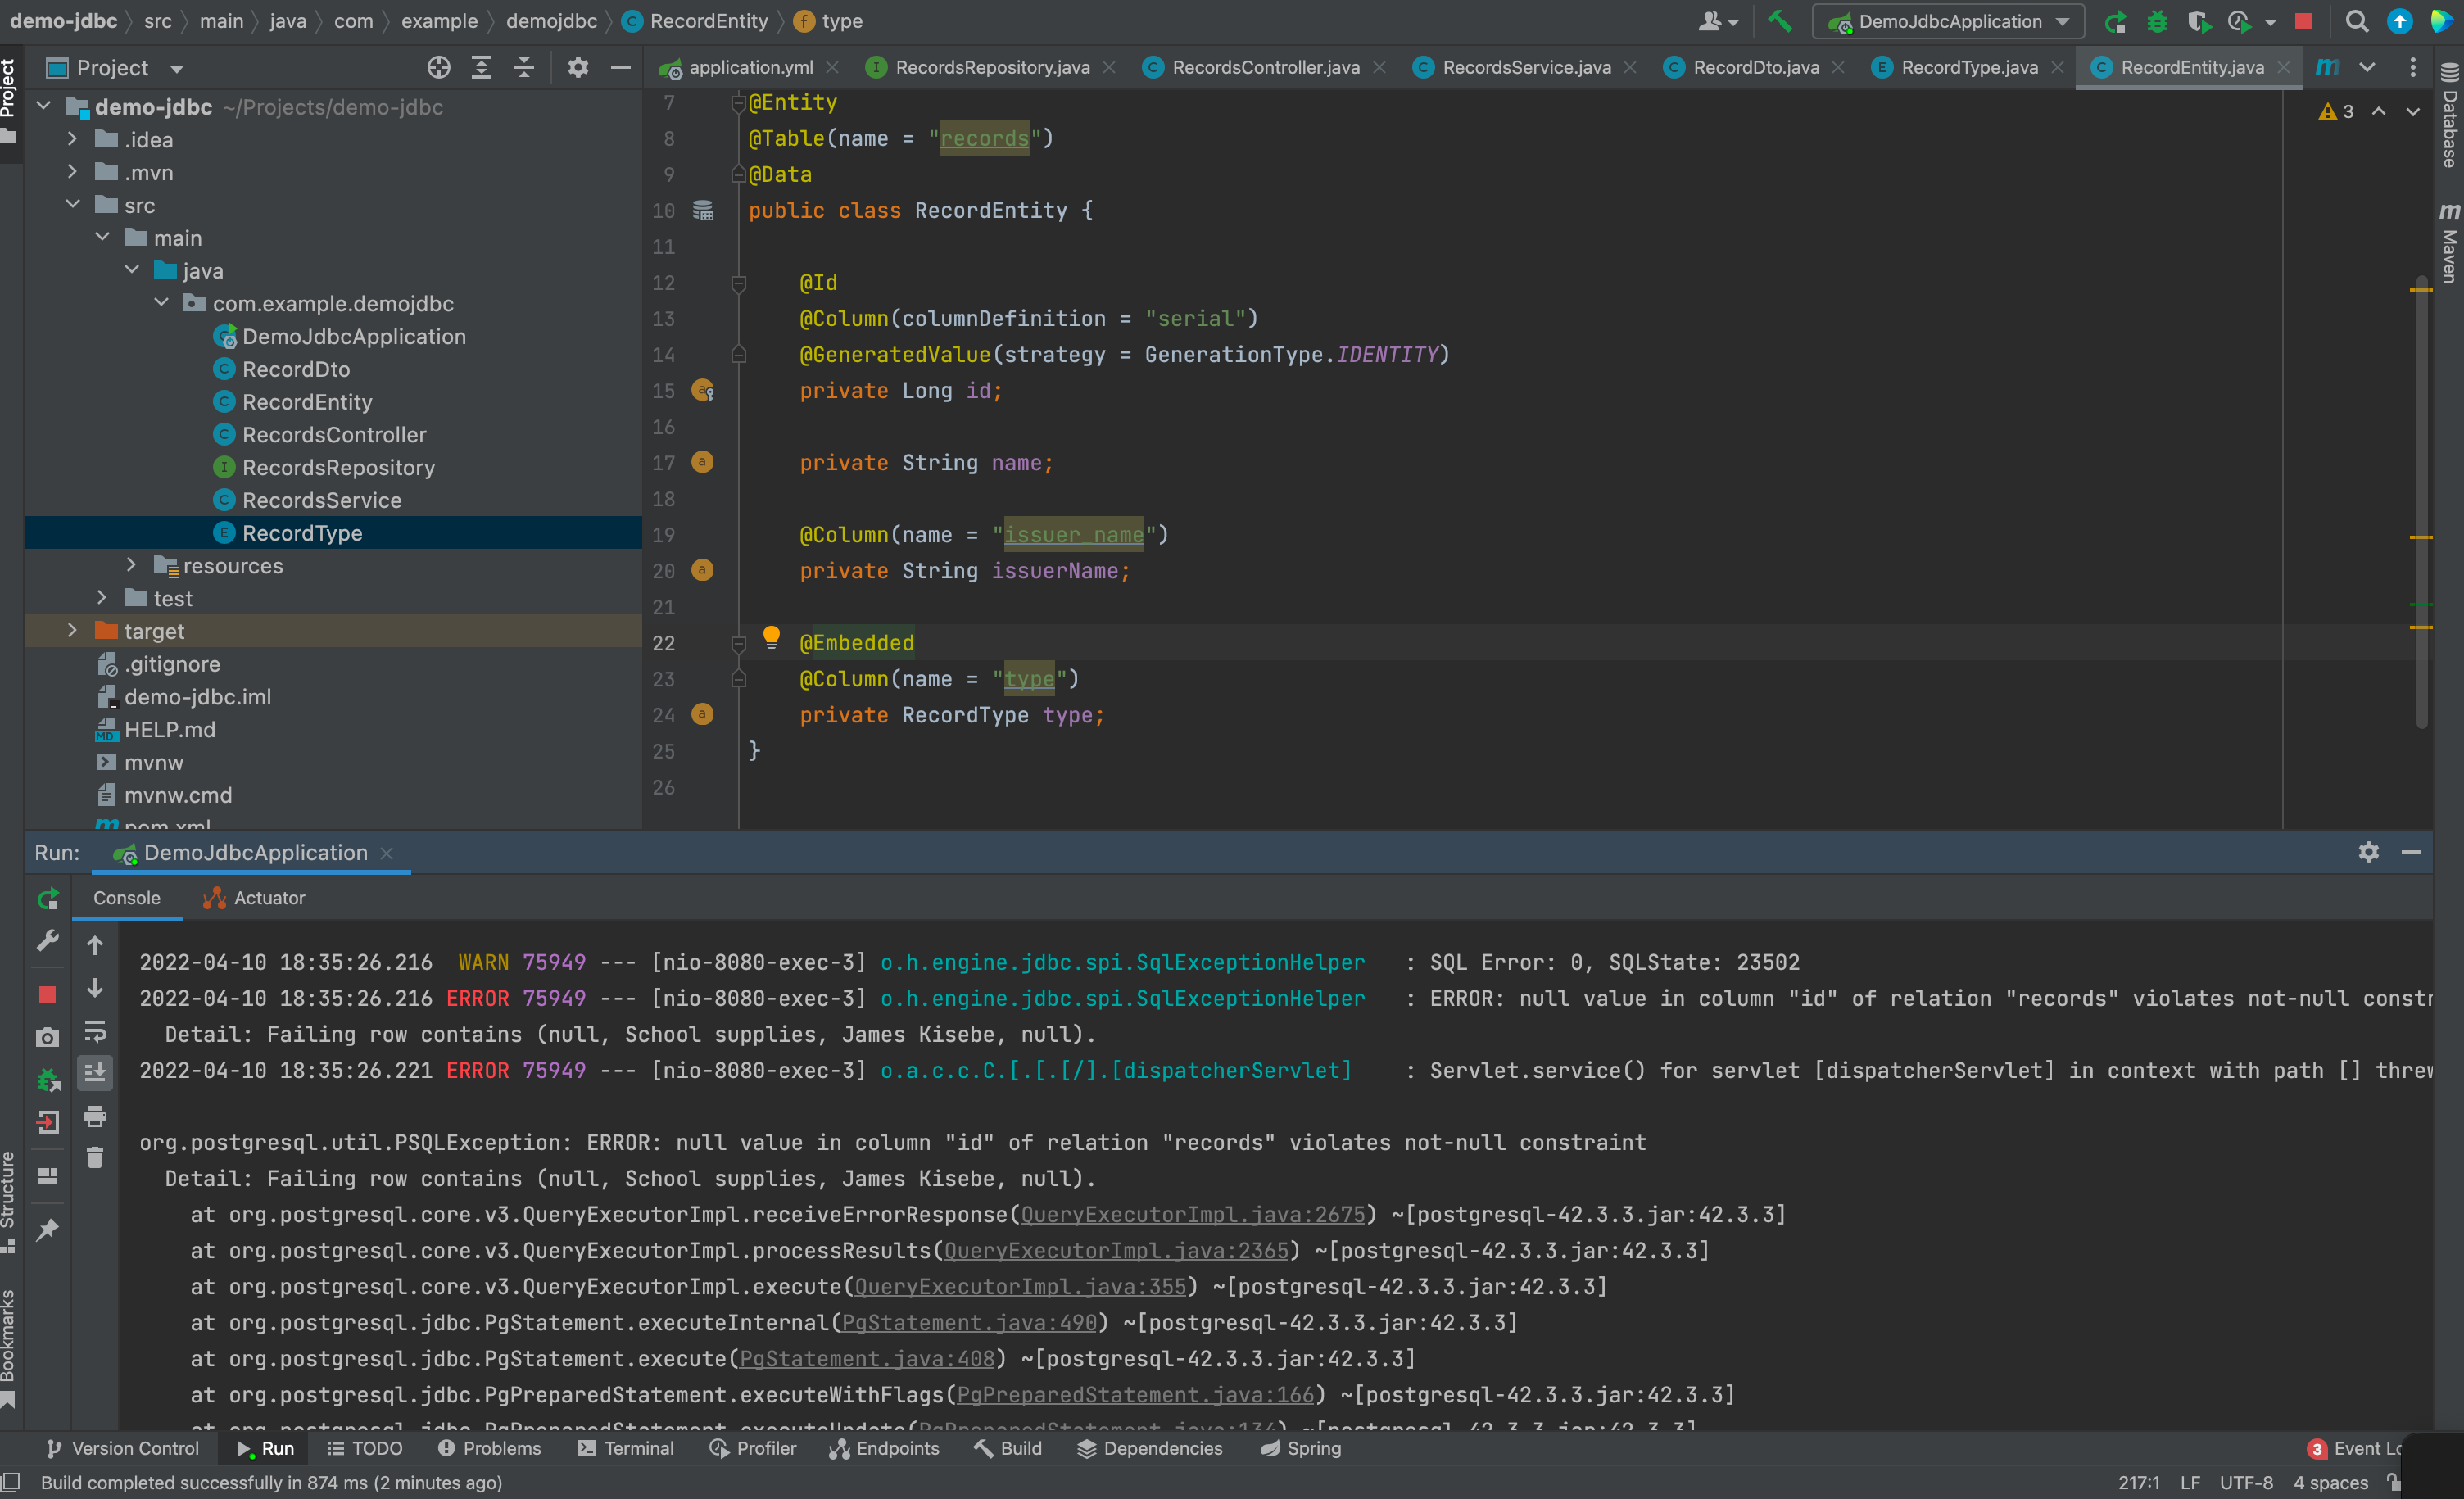Click the Build project hammer icon

[x=1779, y=21]
